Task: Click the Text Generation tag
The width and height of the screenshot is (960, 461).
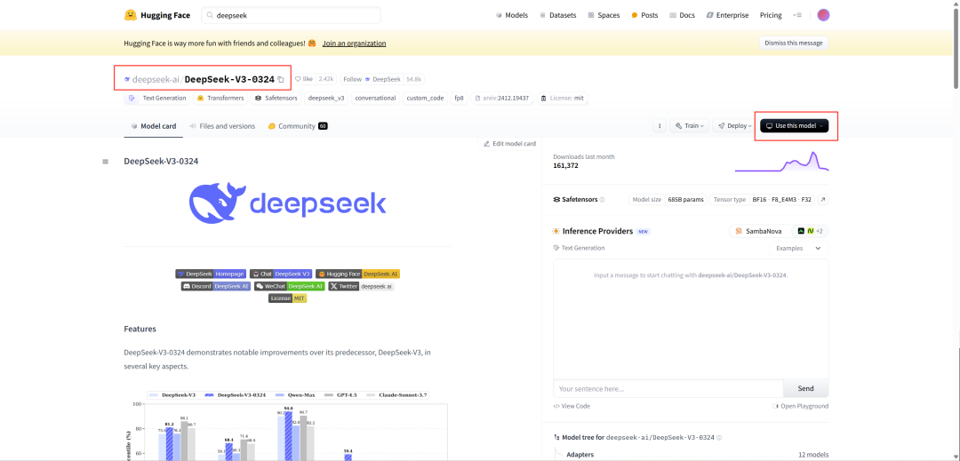Action: [x=156, y=98]
